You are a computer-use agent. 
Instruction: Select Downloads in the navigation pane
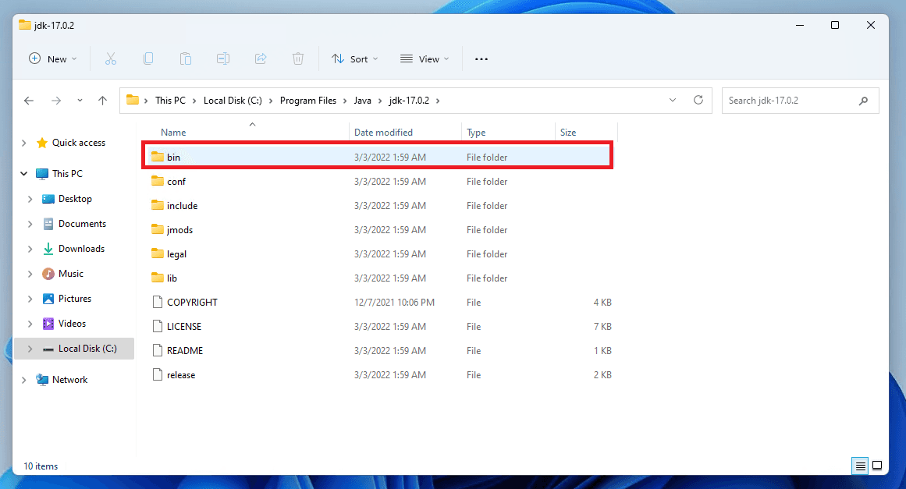81,249
